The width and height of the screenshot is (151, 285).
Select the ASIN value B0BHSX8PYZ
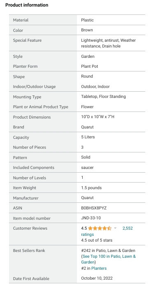click(x=94, y=208)
